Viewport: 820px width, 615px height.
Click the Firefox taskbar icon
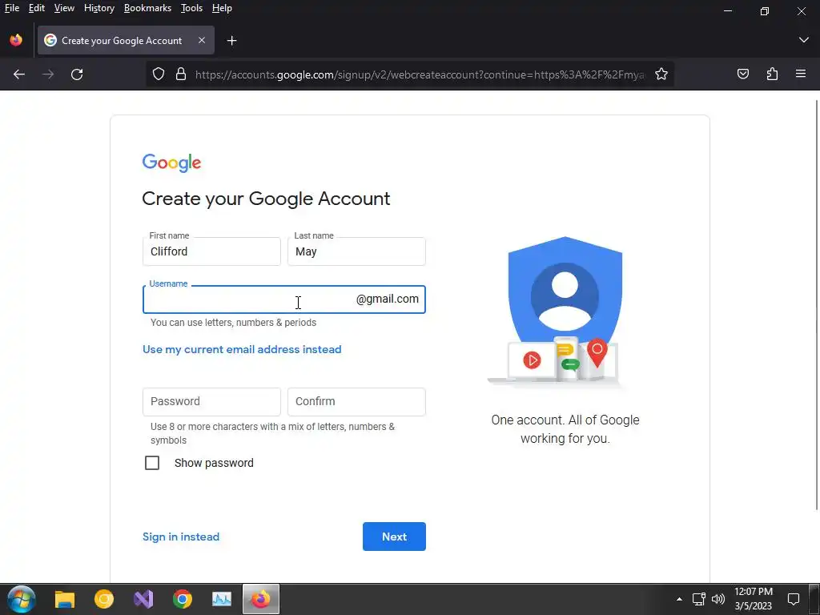coord(261,599)
